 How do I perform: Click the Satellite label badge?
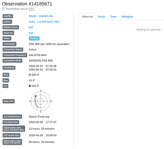[8, 16]
